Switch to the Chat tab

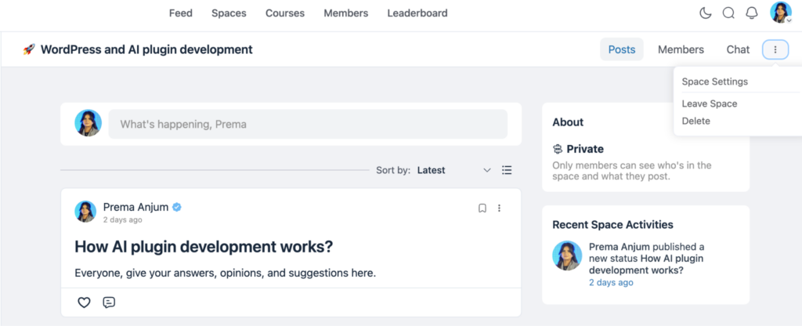pos(738,49)
